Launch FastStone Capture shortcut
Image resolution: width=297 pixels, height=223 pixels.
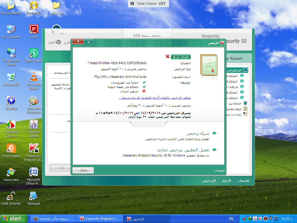(x=11, y=129)
